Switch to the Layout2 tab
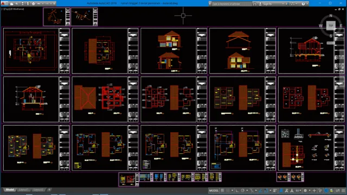 (38, 190)
